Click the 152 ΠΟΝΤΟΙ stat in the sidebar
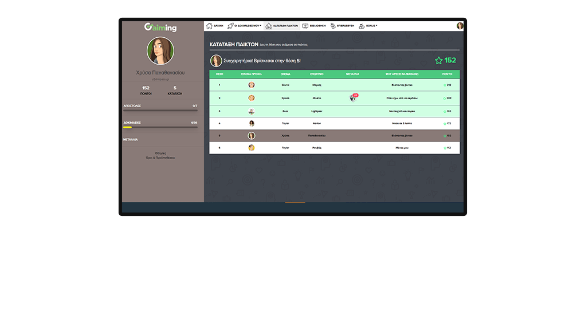 pos(146,90)
